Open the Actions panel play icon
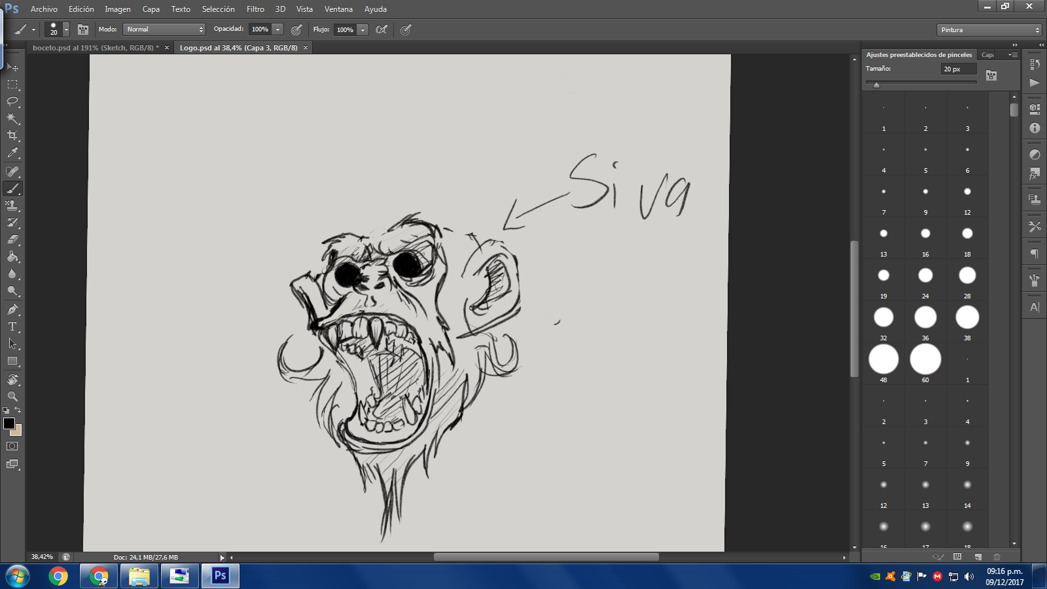 (1035, 82)
